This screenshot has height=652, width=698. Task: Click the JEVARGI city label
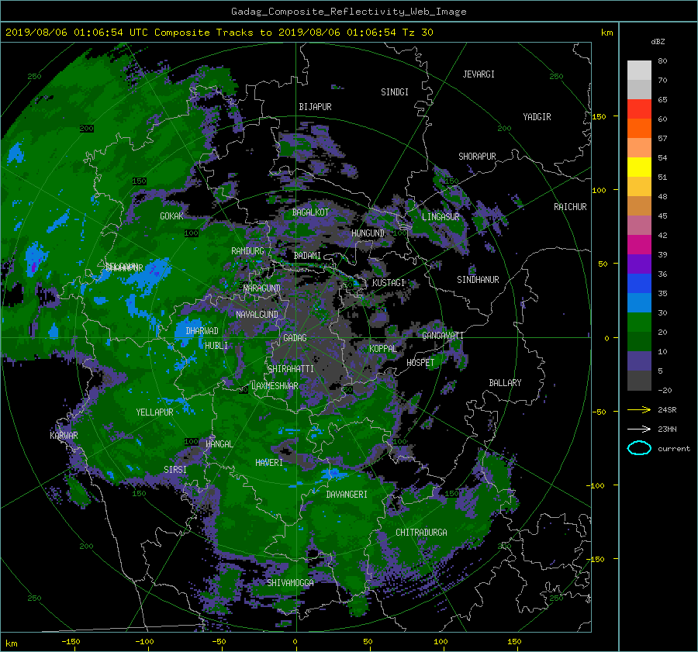tap(479, 74)
